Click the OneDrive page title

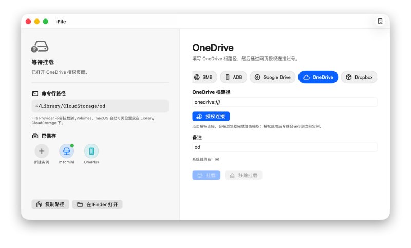pyautogui.click(x=213, y=48)
